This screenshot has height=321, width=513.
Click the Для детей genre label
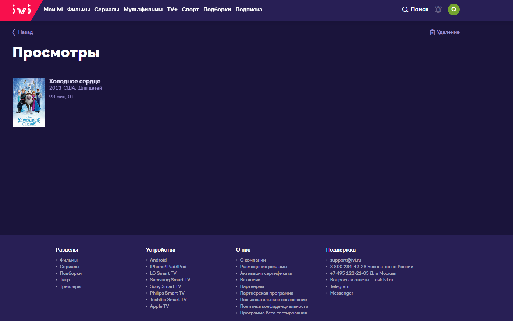[x=90, y=88]
